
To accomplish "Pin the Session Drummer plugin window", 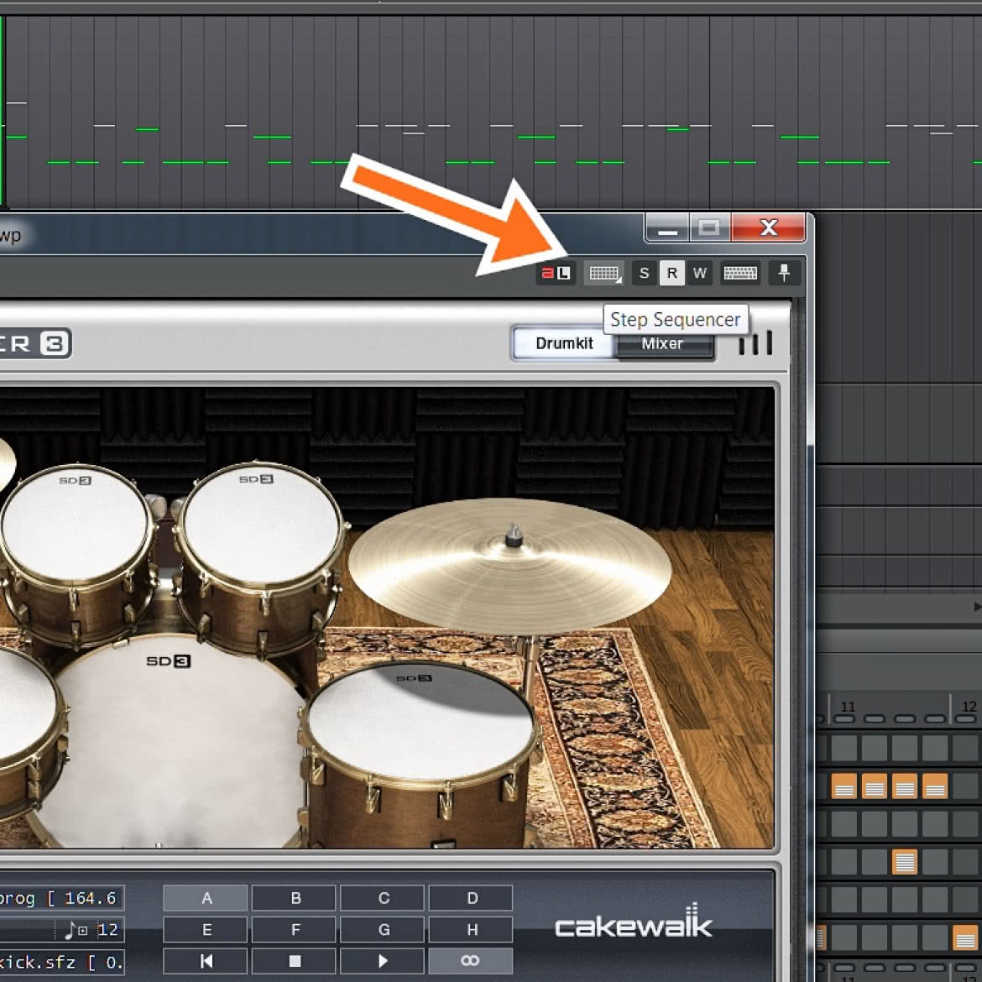I will [784, 273].
